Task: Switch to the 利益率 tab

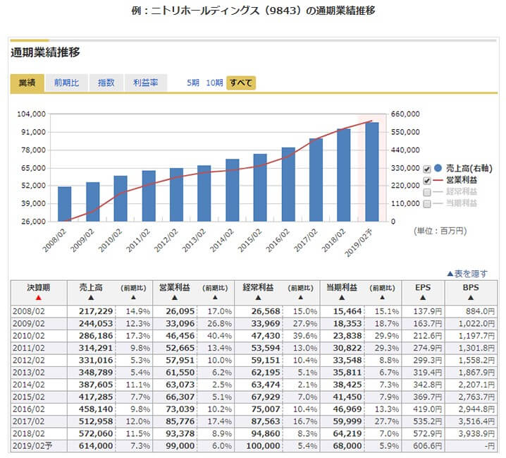Action: click(146, 83)
